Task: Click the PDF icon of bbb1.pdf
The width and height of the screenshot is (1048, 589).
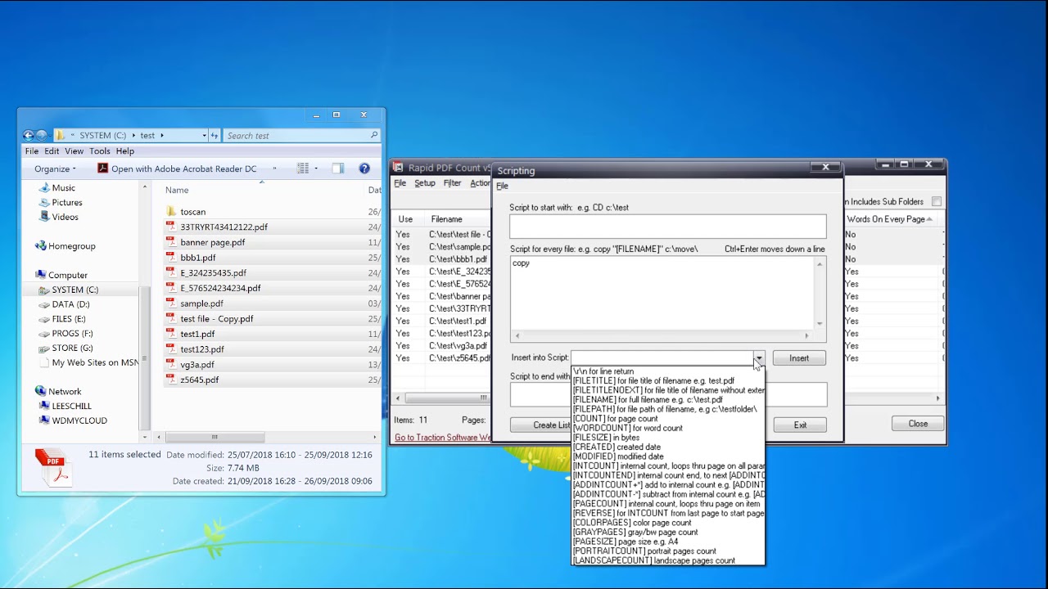Action: (171, 258)
